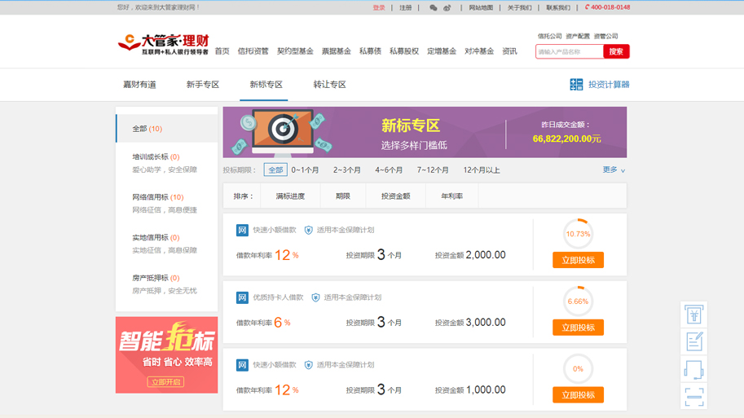Open 私募股权 in main navigation
The height and width of the screenshot is (418, 744).
point(404,51)
